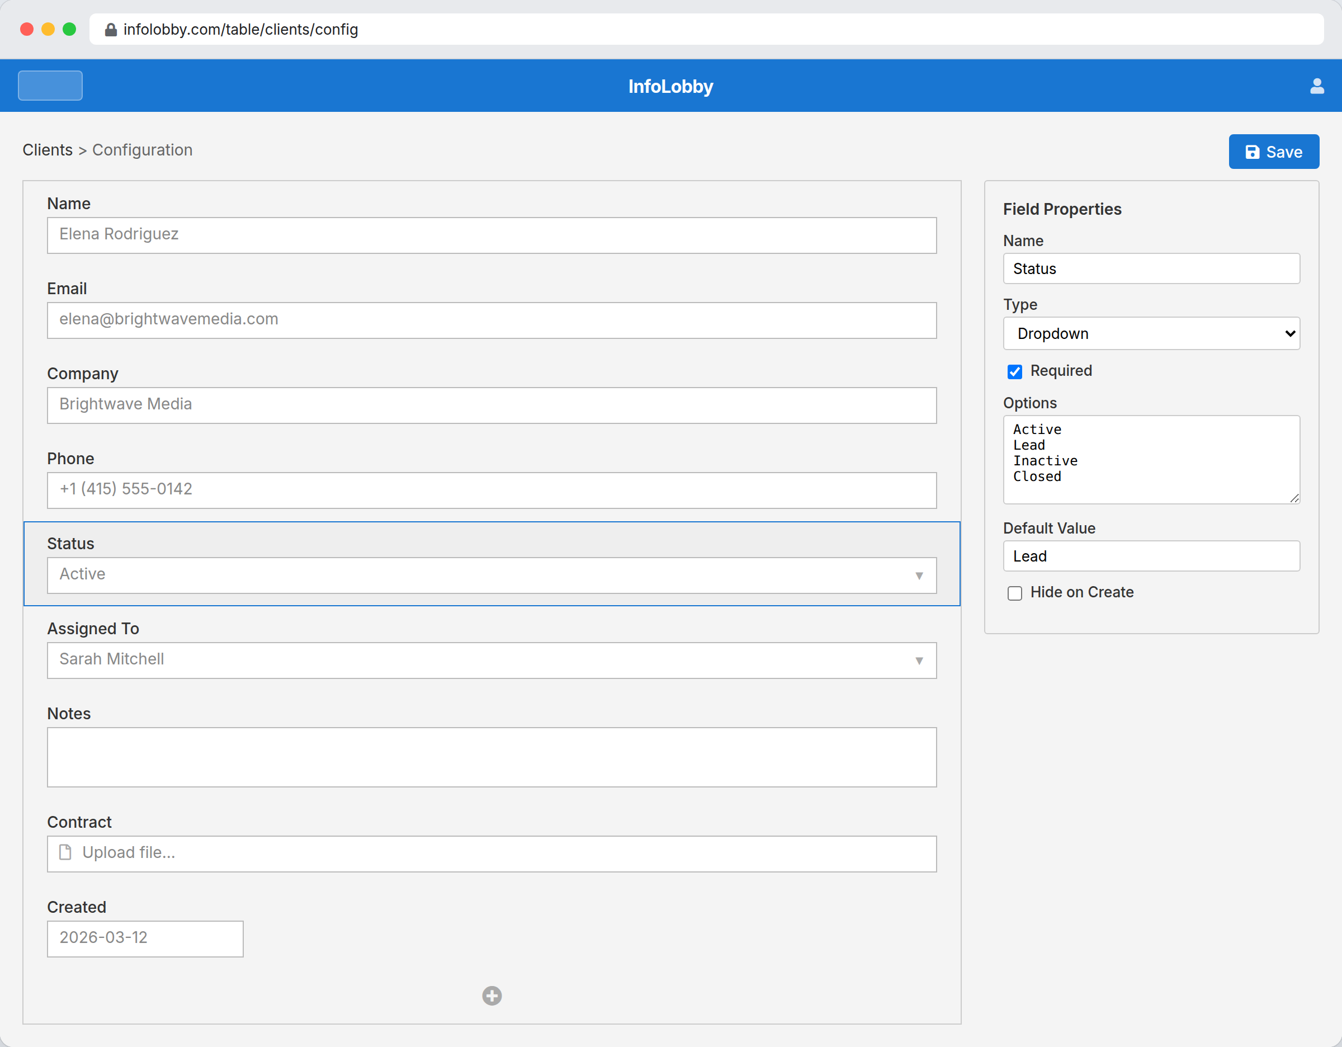Click the plus icon to add a field
This screenshot has height=1047, width=1342.
[492, 996]
